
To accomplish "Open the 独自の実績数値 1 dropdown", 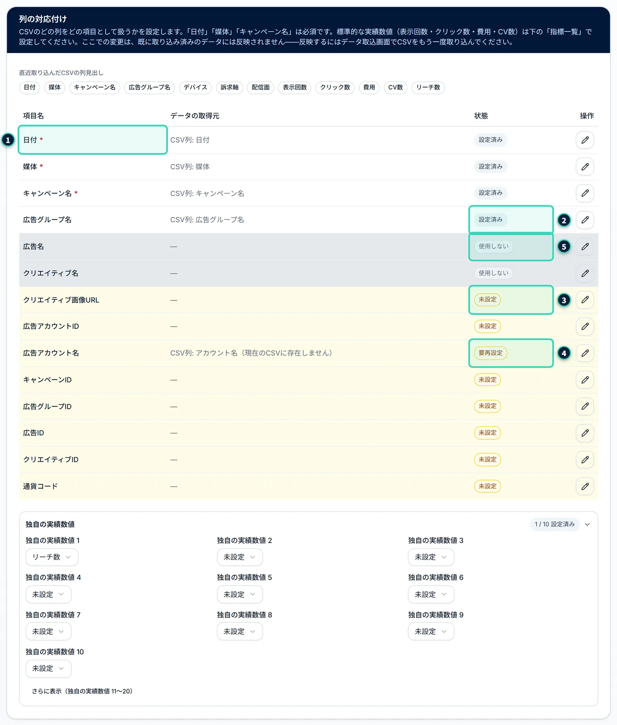I will [x=52, y=557].
